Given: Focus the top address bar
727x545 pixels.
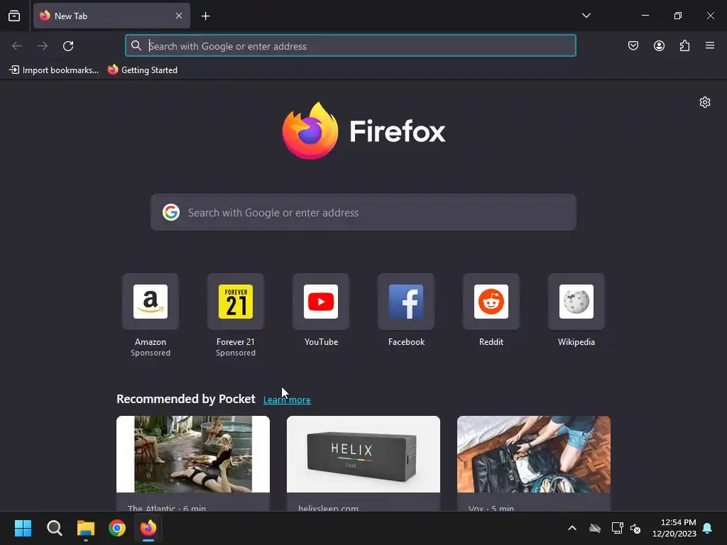Looking at the screenshot, I should coord(351,46).
